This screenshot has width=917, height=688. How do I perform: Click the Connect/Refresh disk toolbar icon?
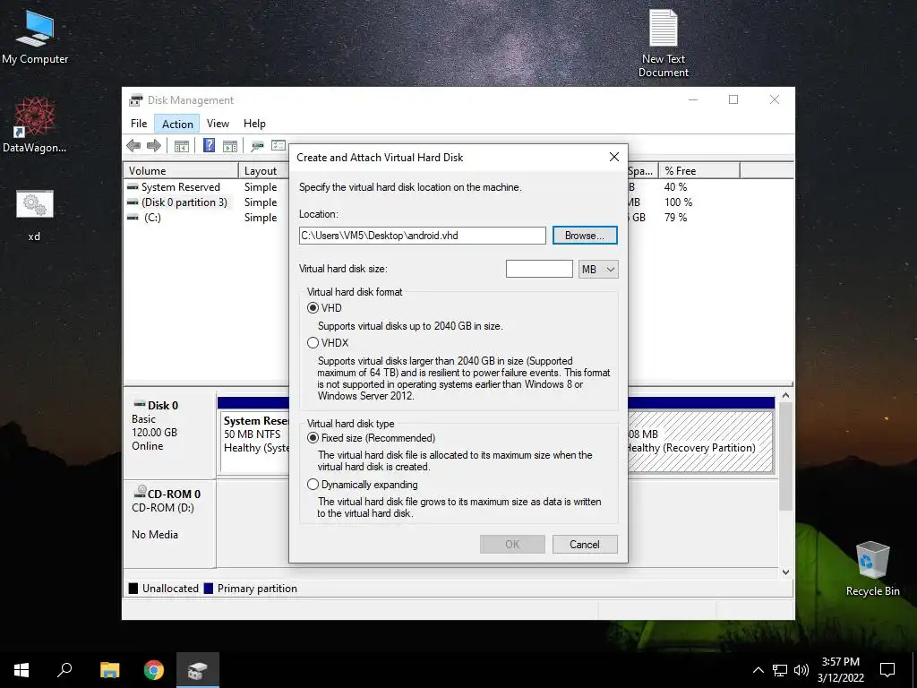click(x=257, y=146)
